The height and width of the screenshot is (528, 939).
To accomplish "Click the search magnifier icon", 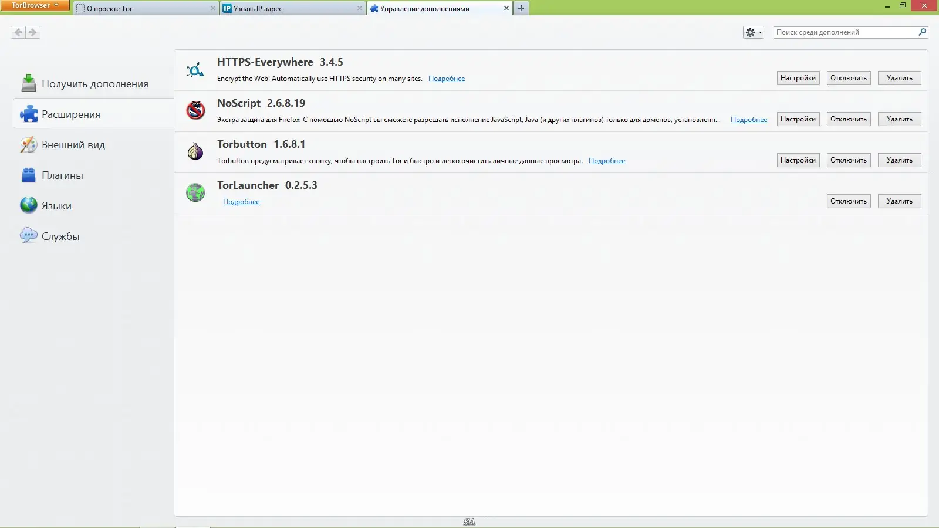I will (923, 32).
